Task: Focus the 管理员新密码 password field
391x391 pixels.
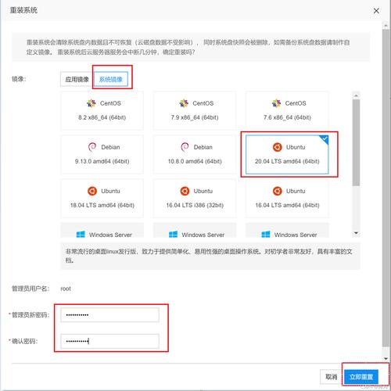Action: pos(109,315)
